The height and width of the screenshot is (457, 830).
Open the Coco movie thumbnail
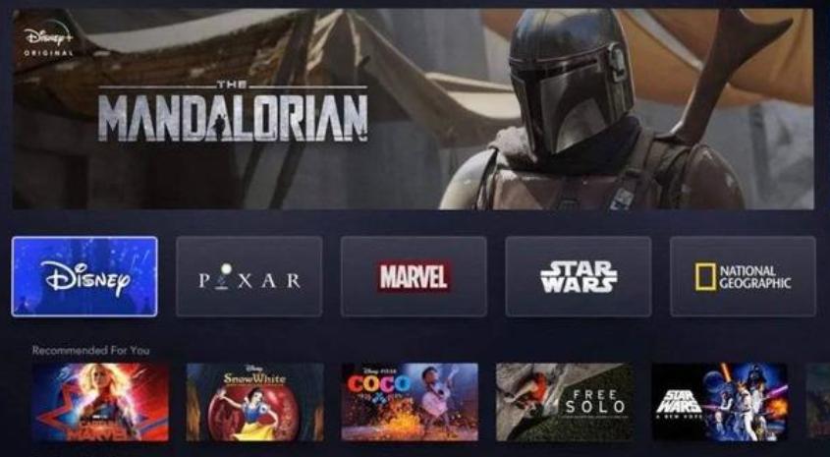[410, 402]
